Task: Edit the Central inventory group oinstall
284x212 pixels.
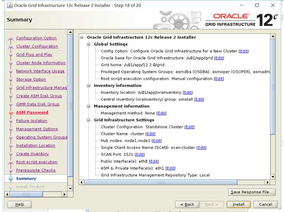Action: (x=199, y=100)
